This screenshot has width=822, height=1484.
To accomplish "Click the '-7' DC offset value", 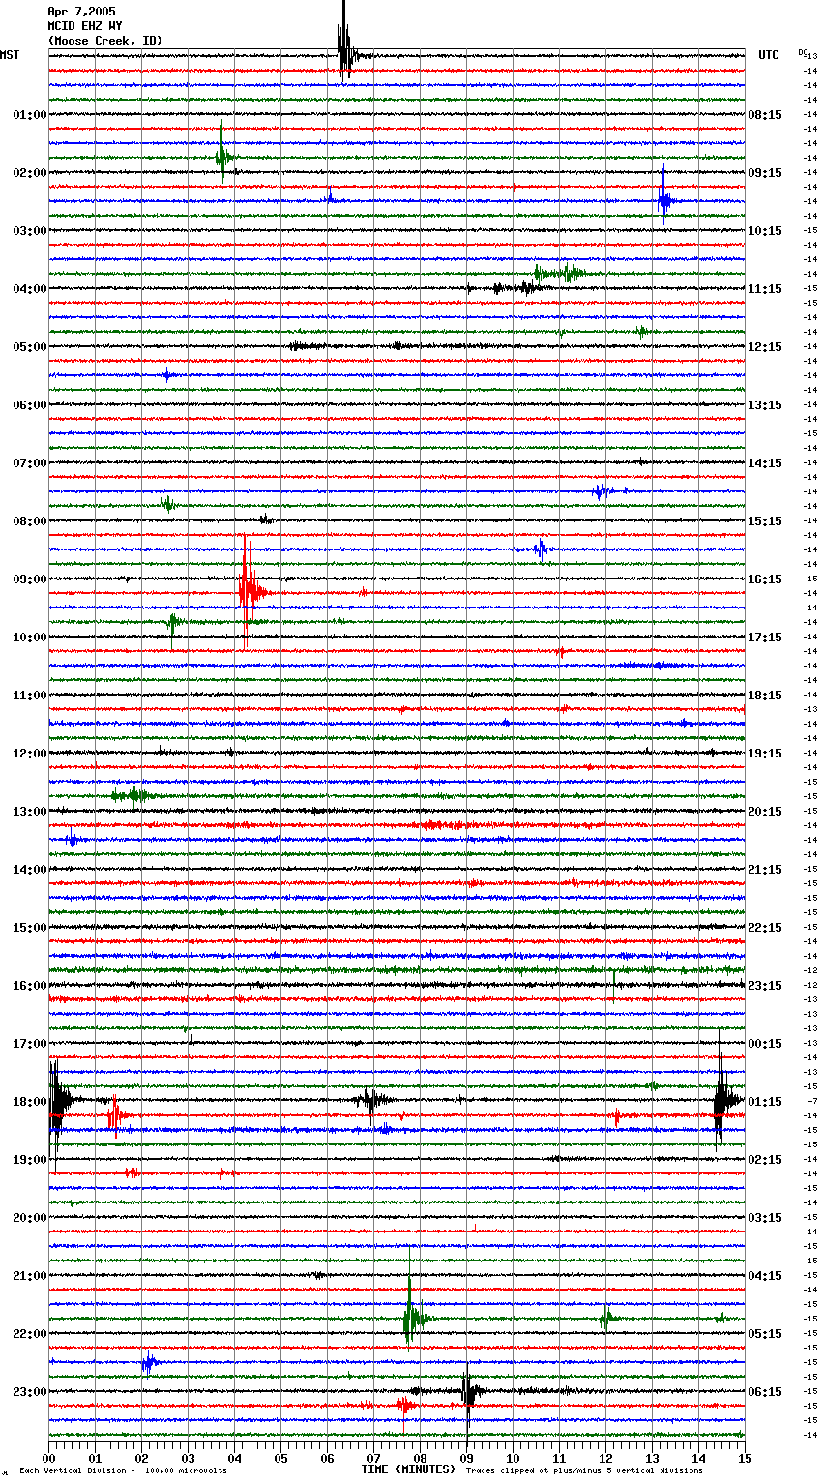I will coord(812,1102).
